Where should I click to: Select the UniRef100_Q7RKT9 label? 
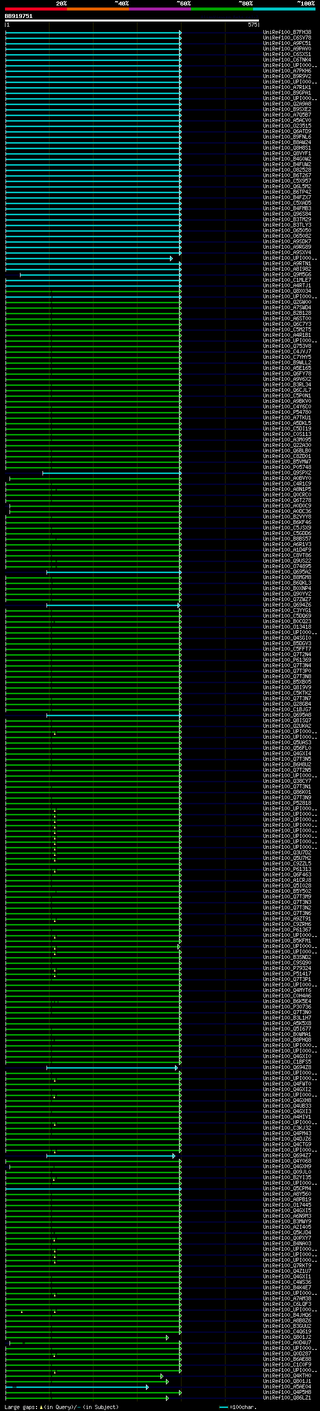(x=287, y=1265)
